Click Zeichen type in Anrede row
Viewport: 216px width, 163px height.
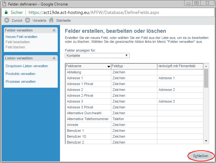tap(134, 125)
